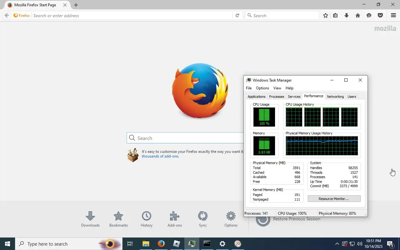This screenshot has height=250, width=400.
Task: Close the Mozilla Firefox Start Page tab
Action: point(65,5)
